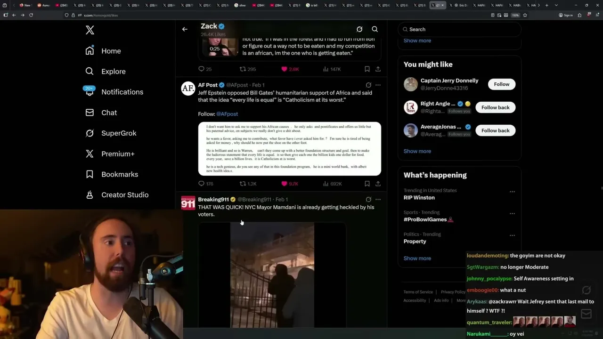This screenshot has height=339, width=603.
Task: View analytics of the tweet with 692K views
Action: 332,184
